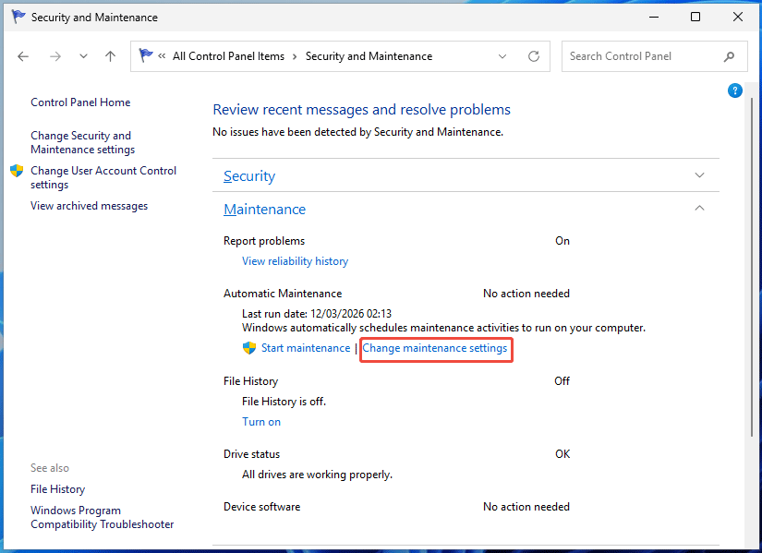View reliability history
This screenshot has height=553, width=762.
tap(295, 260)
